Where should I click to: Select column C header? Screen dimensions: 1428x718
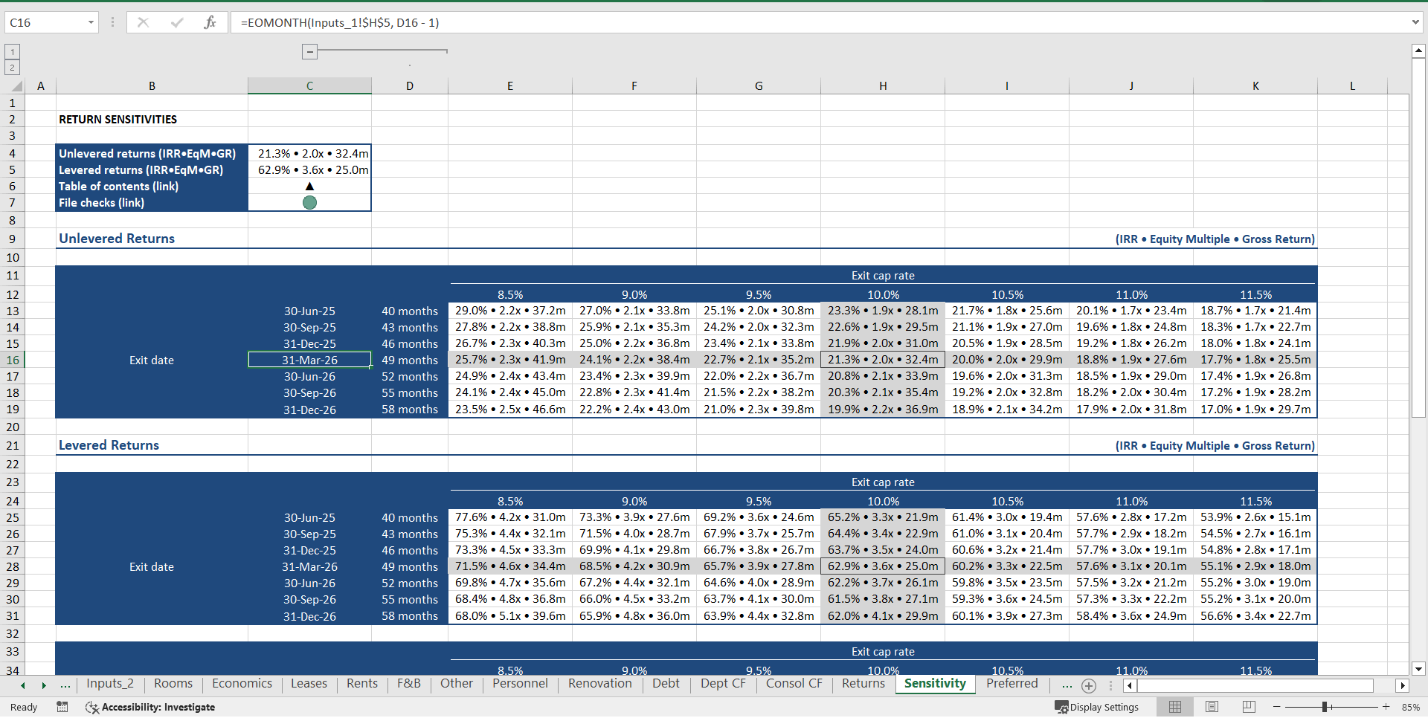[x=309, y=86]
